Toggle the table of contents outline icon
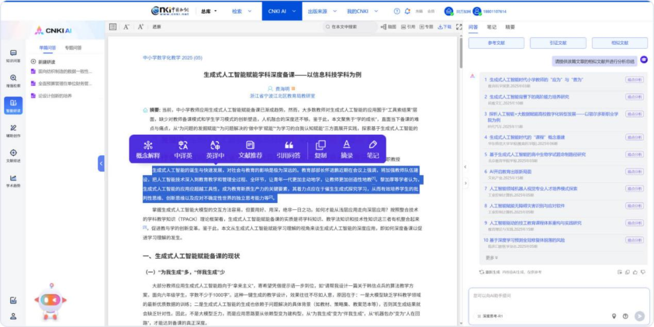This screenshot has width=654, height=327. pyautogui.click(x=113, y=27)
